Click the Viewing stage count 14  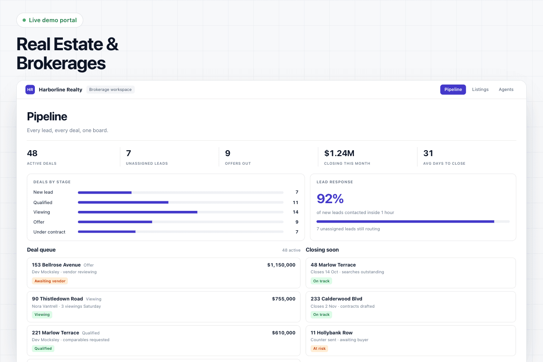point(295,212)
